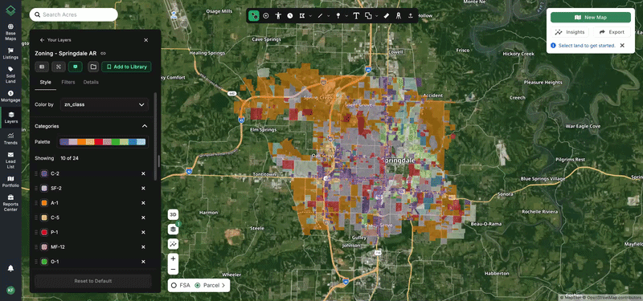Click the person figure tool

point(278,16)
